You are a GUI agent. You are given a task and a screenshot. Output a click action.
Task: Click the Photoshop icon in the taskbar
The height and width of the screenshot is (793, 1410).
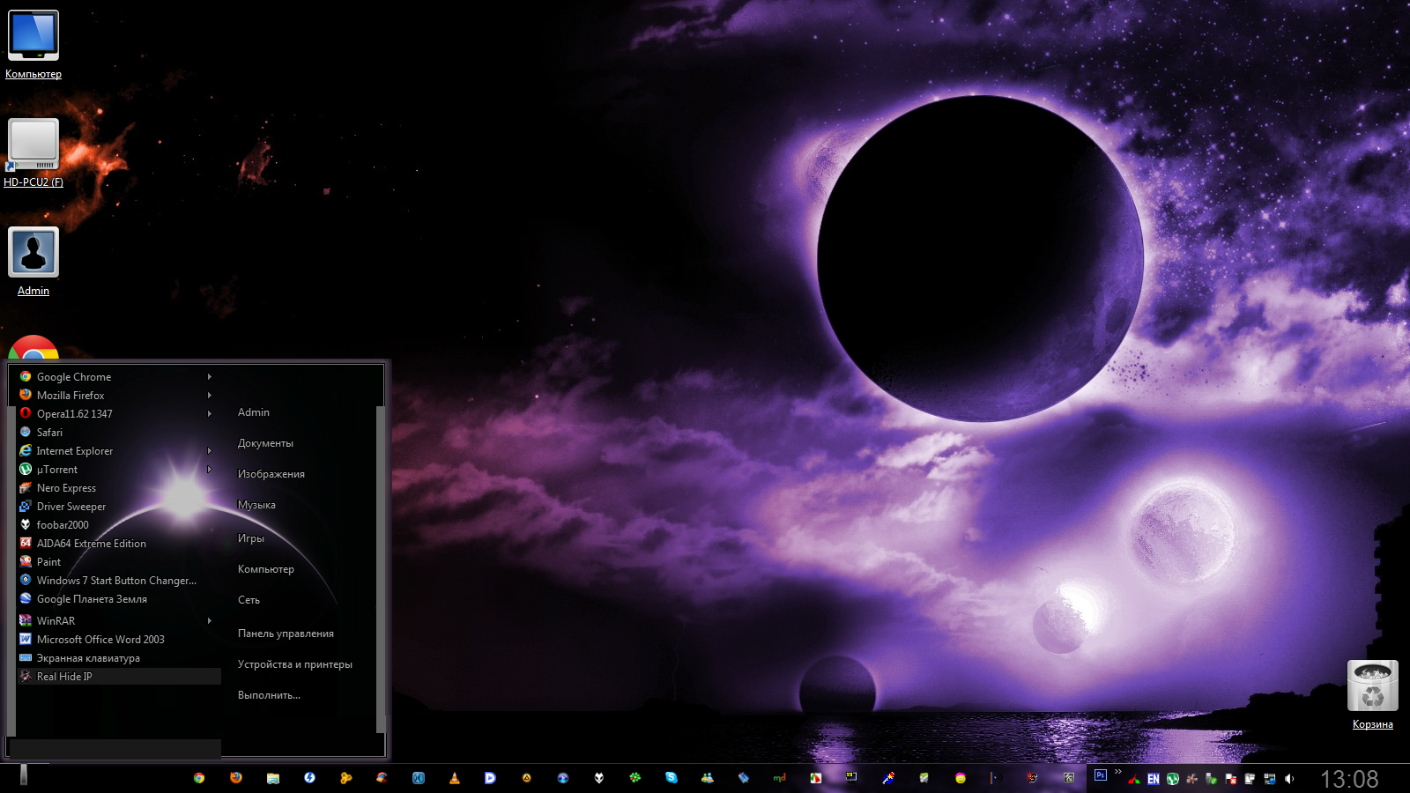[x=1100, y=775]
